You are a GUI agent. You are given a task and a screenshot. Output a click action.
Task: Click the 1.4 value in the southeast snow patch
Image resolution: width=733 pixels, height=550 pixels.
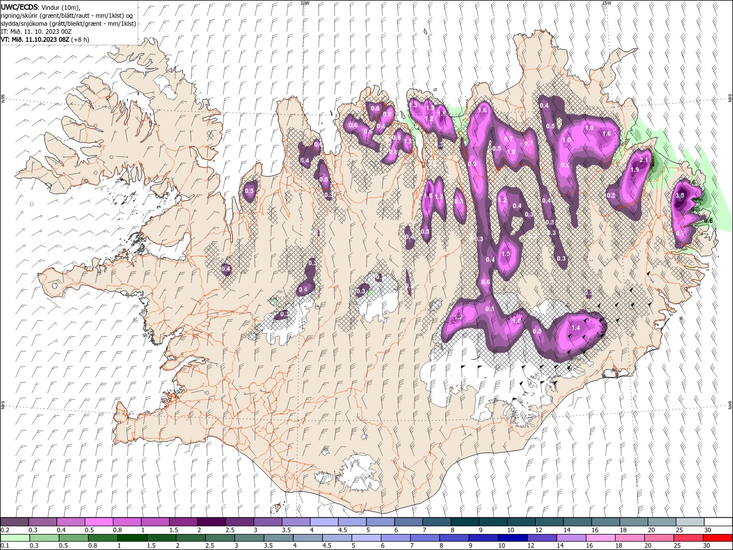pos(576,327)
